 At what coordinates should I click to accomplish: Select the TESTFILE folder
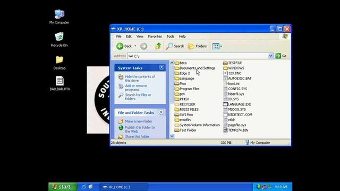point(233,63)
